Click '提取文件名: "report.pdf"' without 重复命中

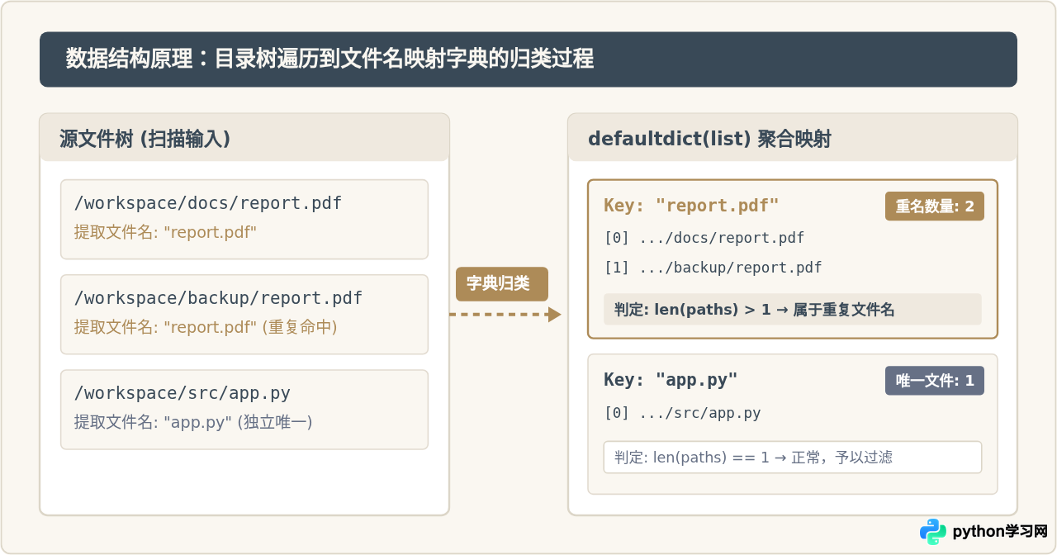pyautogui.click(x=166, y=232)
